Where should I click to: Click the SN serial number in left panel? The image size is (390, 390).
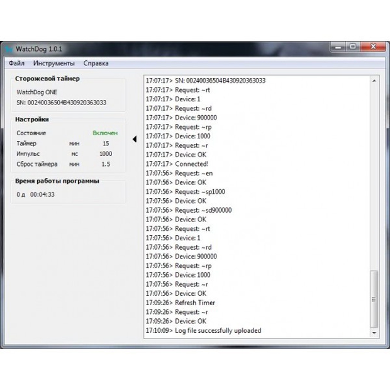point(62,103)
